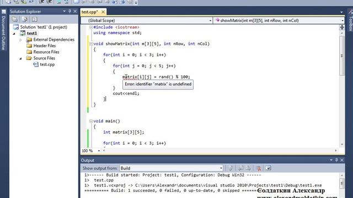
Task: Close the Output panel
Action: coord(342,160)
